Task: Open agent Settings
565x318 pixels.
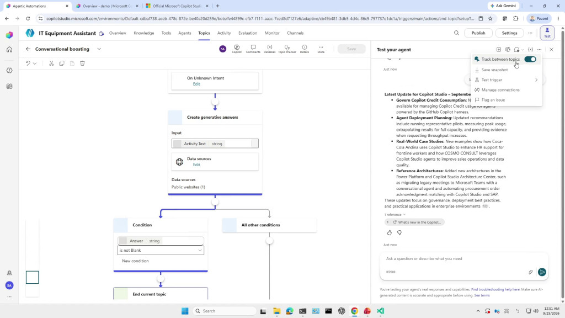Action: tap(509, 33)
